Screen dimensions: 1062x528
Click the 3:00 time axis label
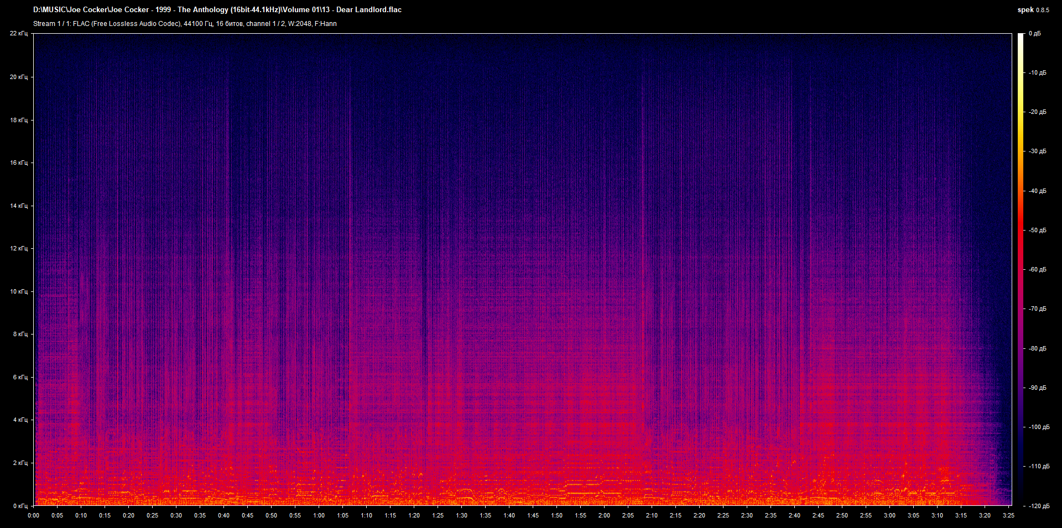[889, 515]
